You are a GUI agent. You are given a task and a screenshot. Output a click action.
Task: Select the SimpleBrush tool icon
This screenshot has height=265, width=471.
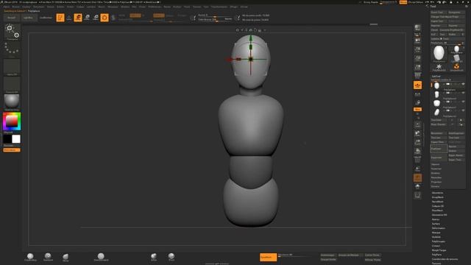456,67
